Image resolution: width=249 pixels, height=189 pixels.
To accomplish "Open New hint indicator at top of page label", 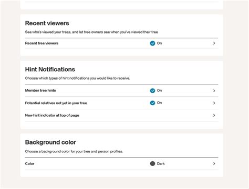I will tap(52, 115).
